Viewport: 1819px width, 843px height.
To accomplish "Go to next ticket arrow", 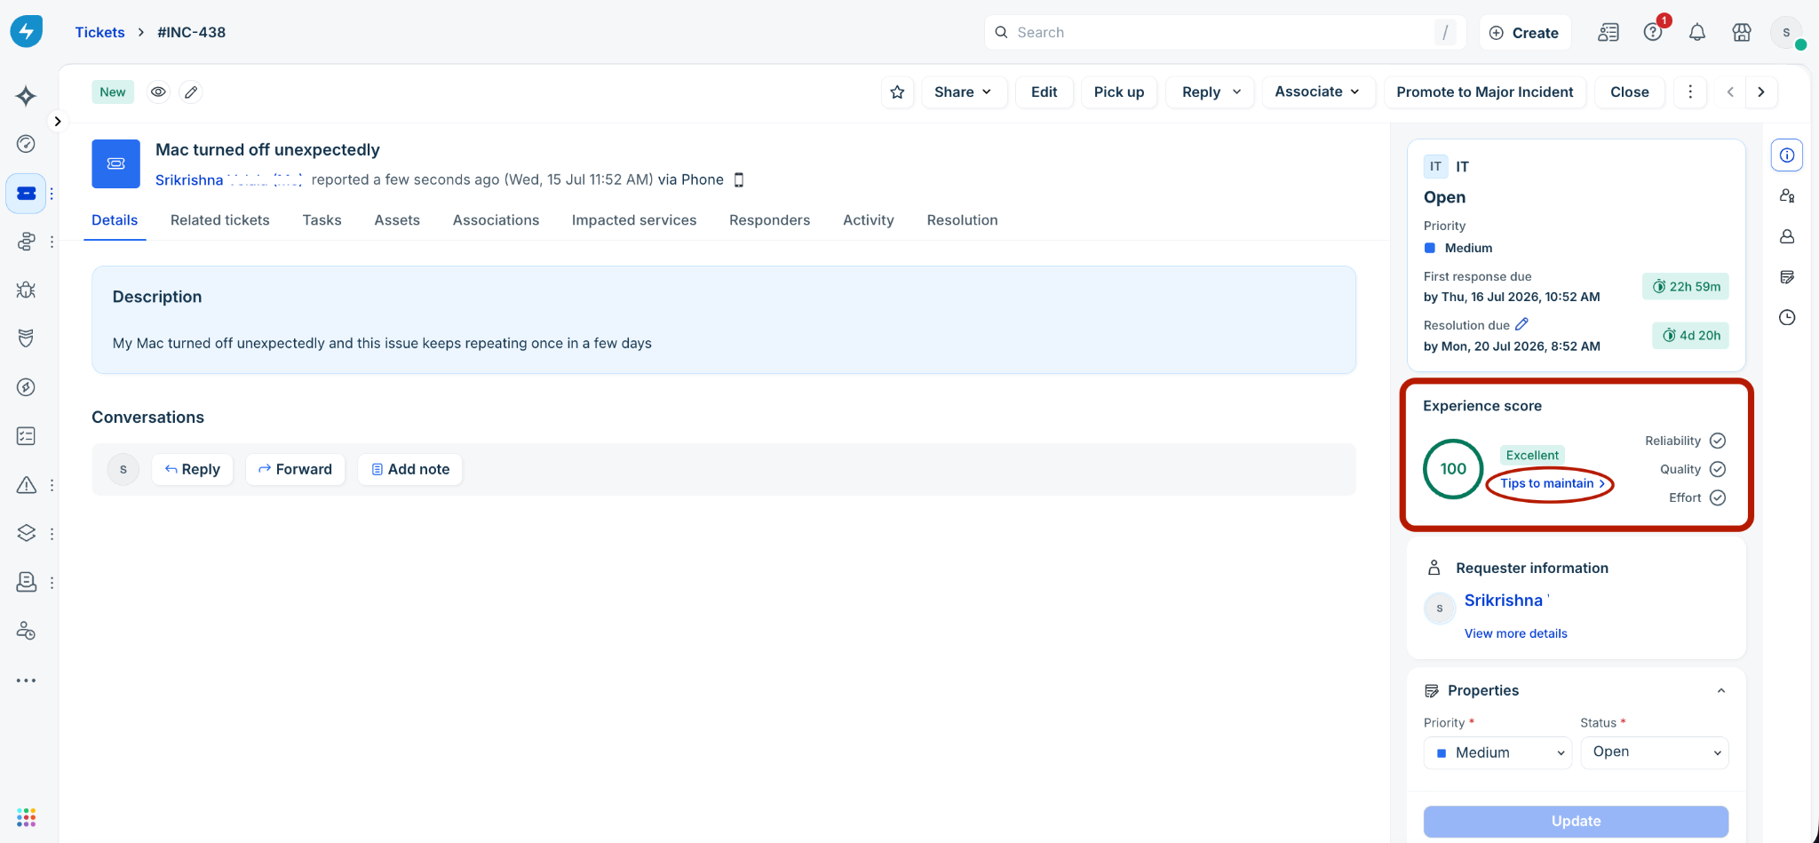I will coord(1761,92).
